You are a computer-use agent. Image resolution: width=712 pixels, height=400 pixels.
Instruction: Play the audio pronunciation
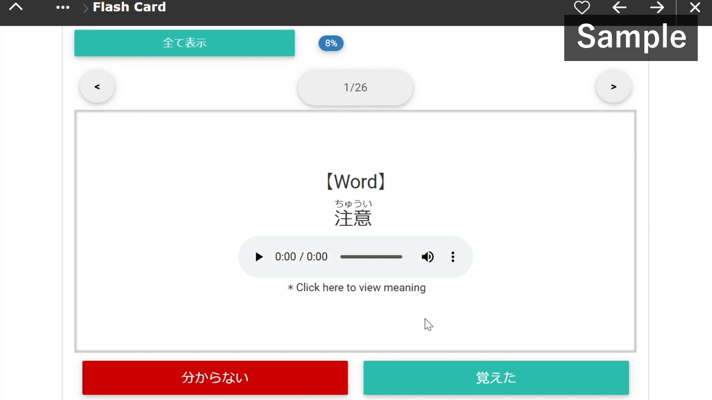pos(259,257)
